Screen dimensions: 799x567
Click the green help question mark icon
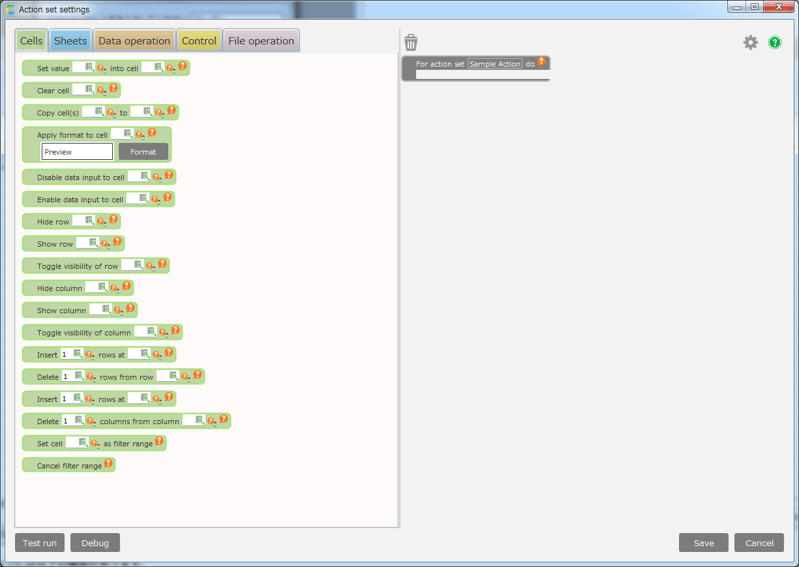pyautogui.click(x=774, y=42)
